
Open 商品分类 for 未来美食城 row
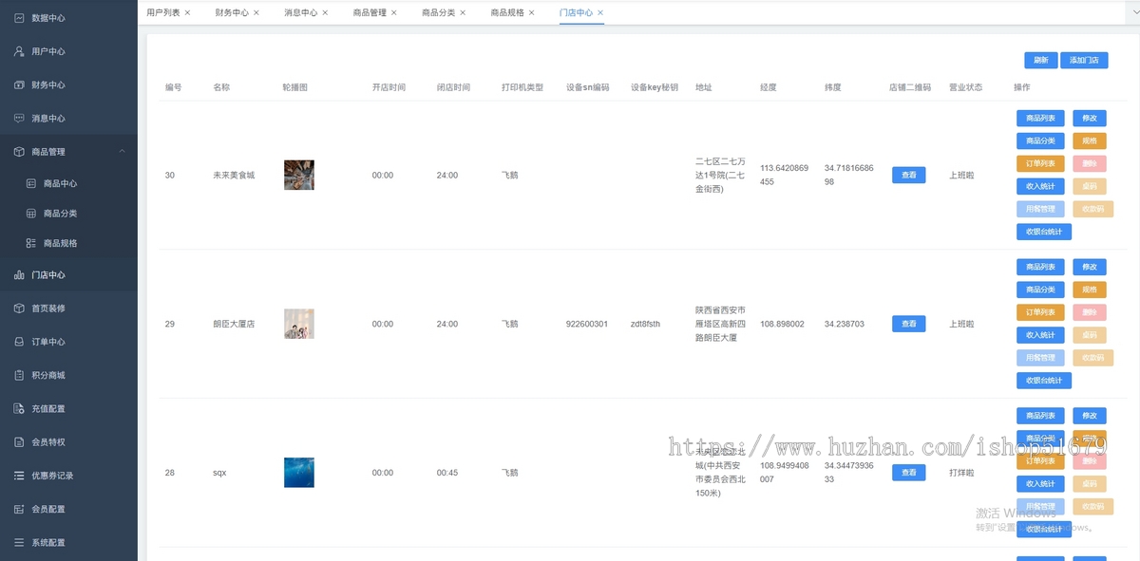(x=1040, y=140)
